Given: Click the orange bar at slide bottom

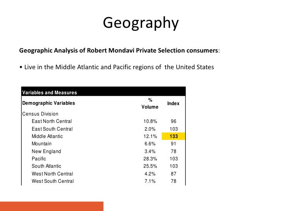Looking at the screenshot, I should [52, 206].
